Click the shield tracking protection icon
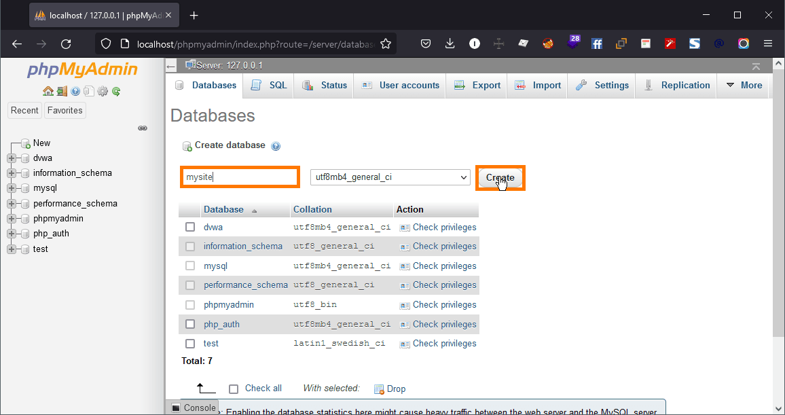Viewport: 785px width, 415px height. (x=106, y=44)
